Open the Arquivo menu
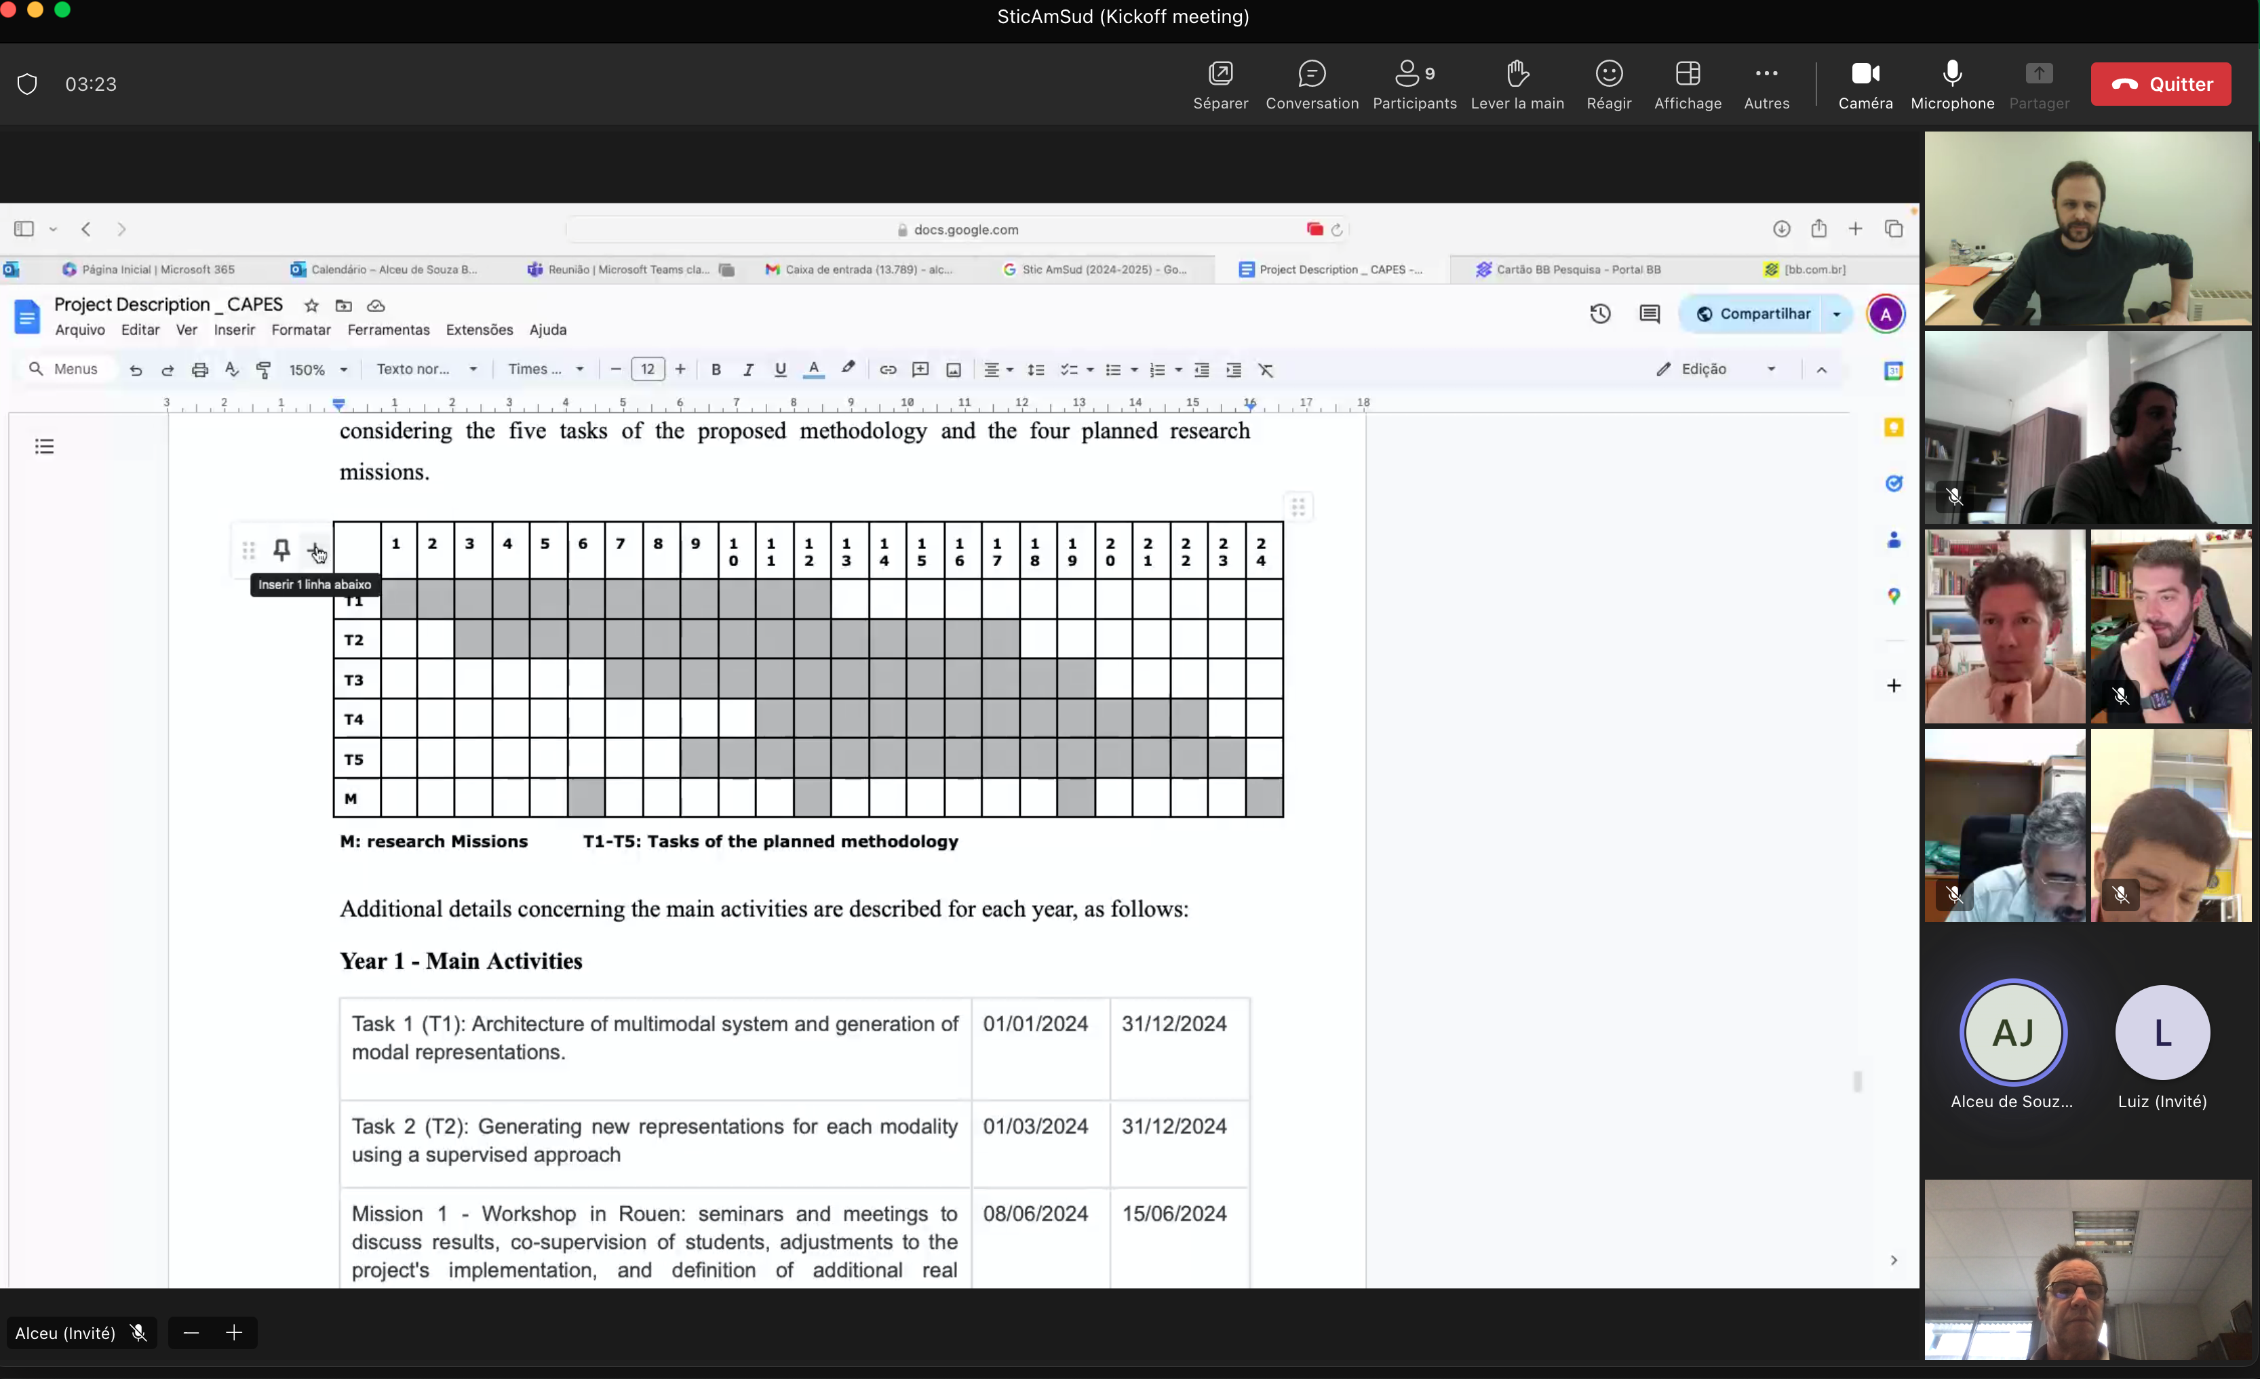Viewport: 2260px width, 1379px height. pos(80,330)
